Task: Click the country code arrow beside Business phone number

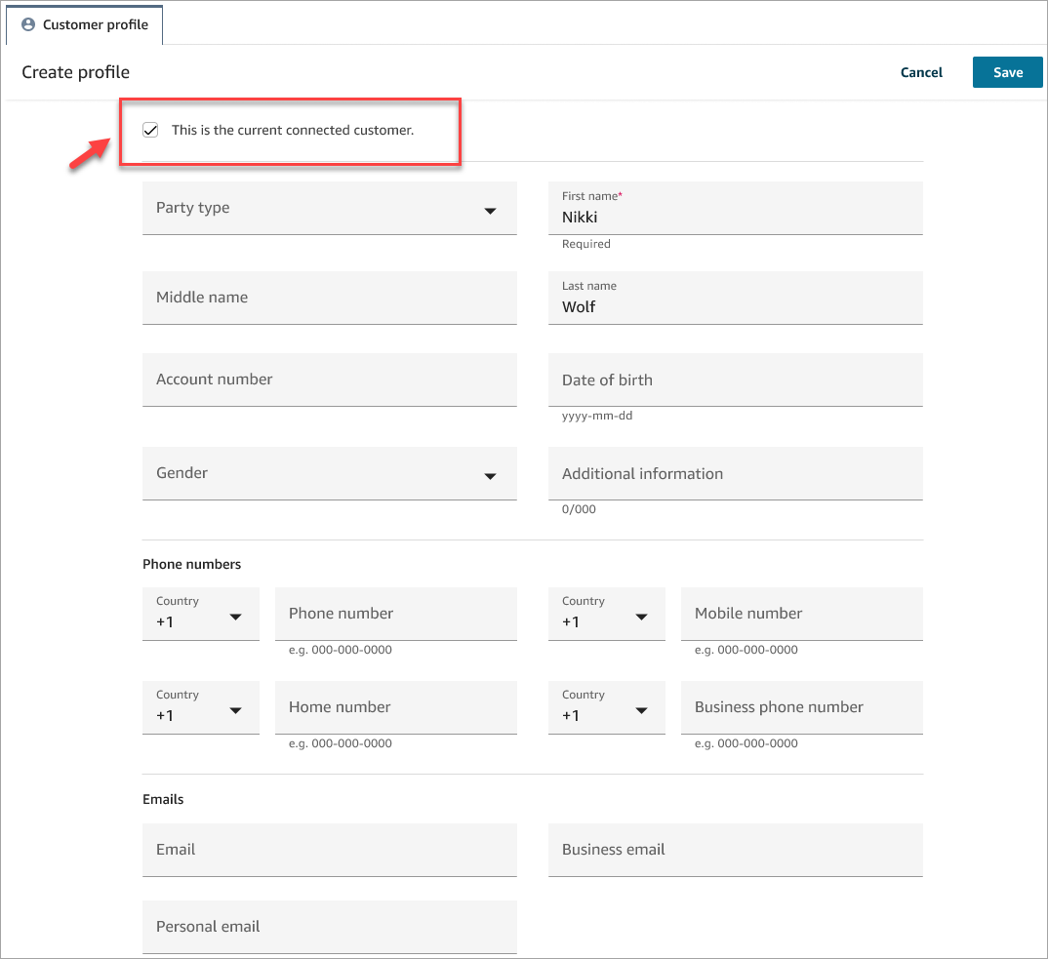Action: tap(641, 711)
